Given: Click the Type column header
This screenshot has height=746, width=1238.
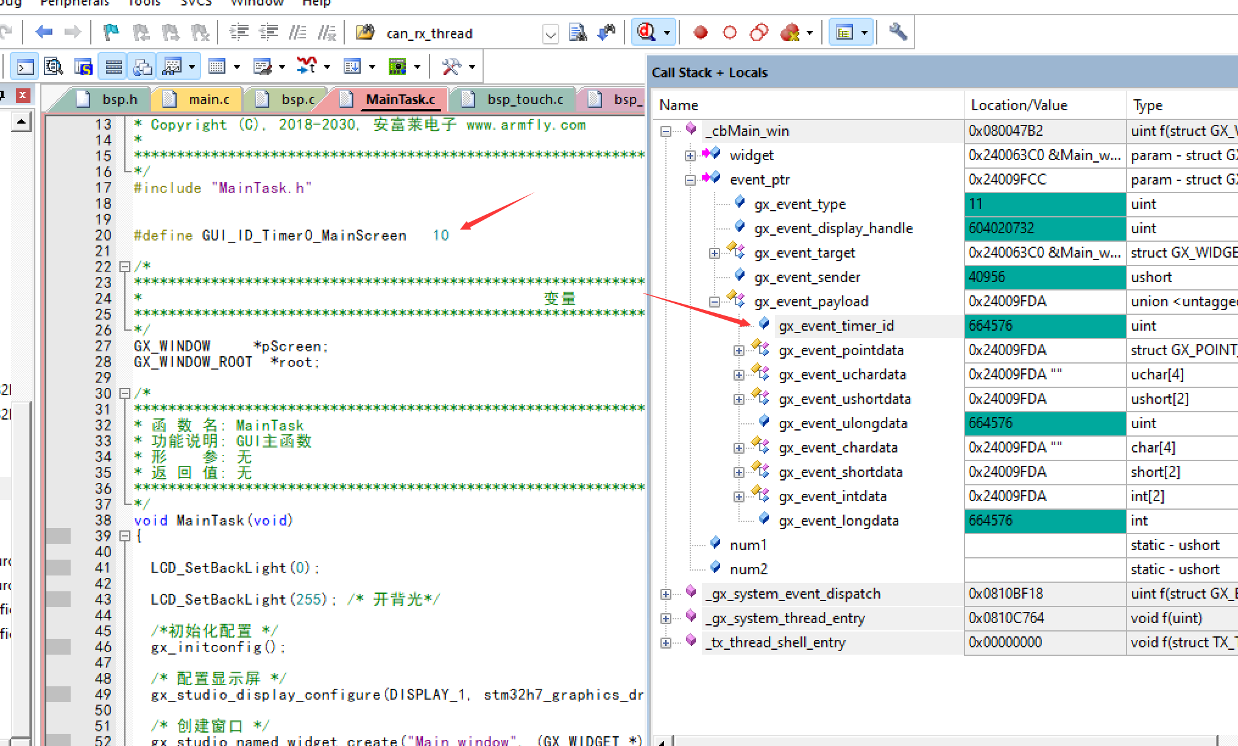Looking at the screenshot, I should pos(1182,105).
